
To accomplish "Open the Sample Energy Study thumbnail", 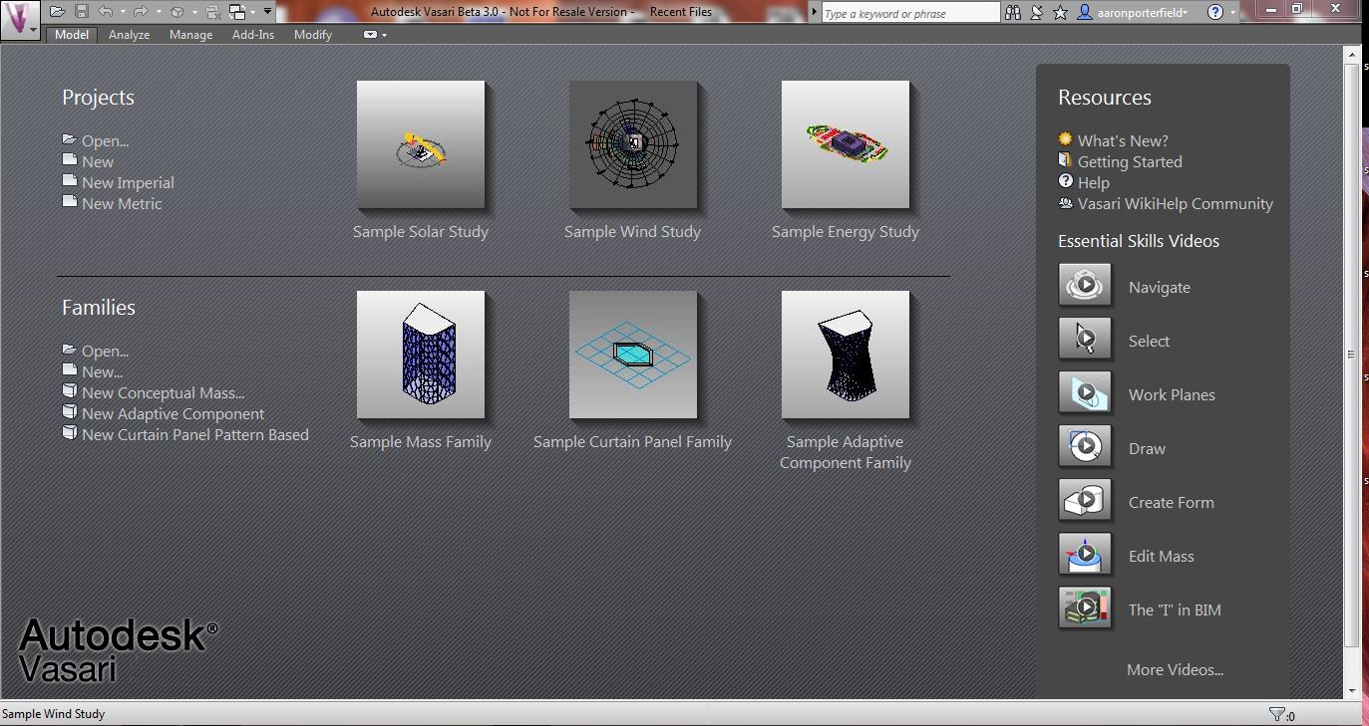I will [846, 144].
